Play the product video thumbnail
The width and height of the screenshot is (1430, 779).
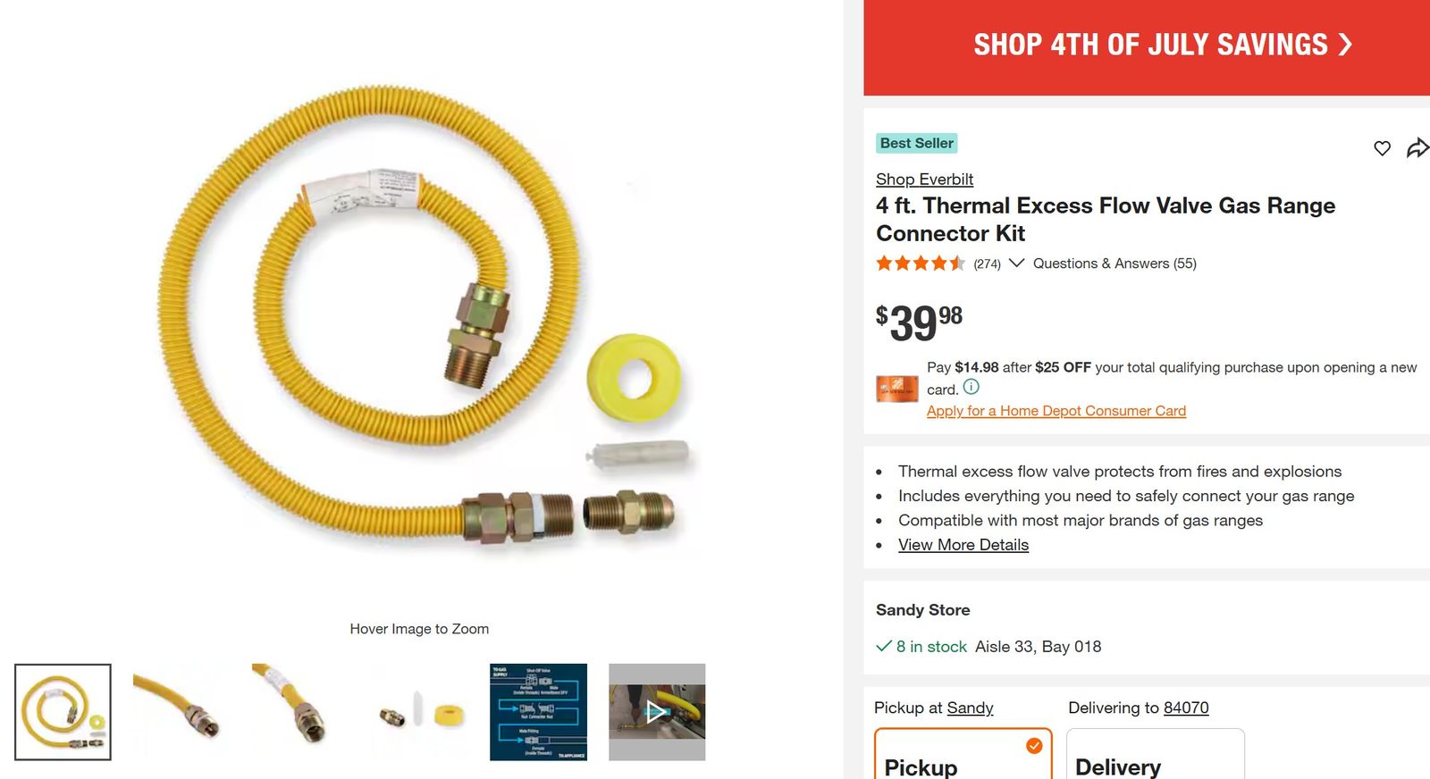tap(657, 712)
